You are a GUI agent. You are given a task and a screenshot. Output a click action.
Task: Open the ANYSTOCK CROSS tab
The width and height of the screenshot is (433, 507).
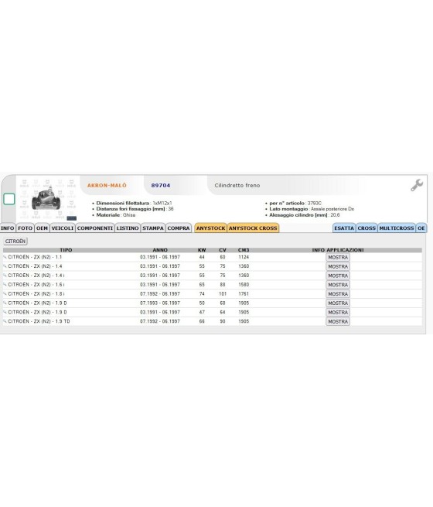tap(253, 228)
